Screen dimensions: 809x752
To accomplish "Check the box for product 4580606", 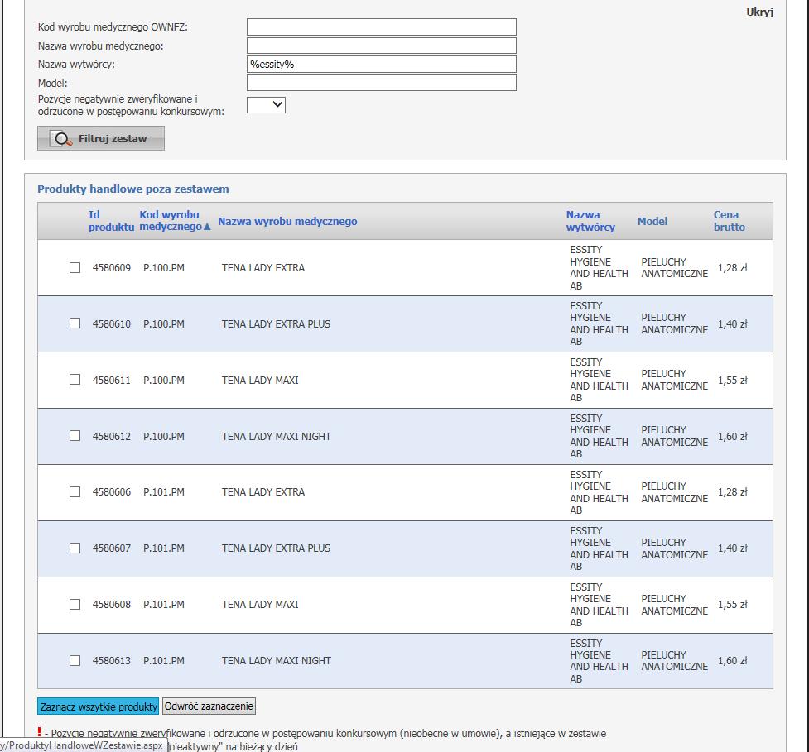I will tap(75, 491).
